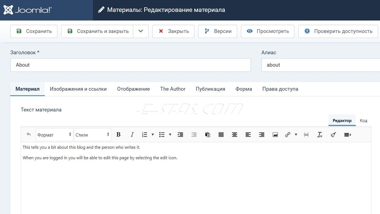Image resolution: width=380 pixels, height=214 pixels.
Task: Expand link options arrow
Action: coord(296,135)
